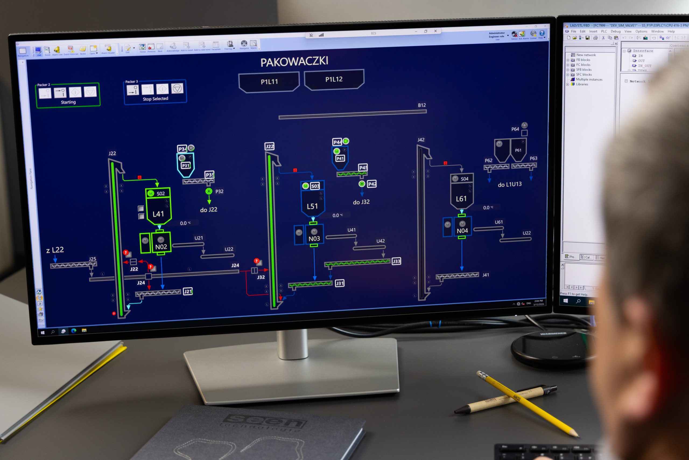Screen dimensions: 689x460
Task: Go to the Previous mimic
Action: pos(151,47)
